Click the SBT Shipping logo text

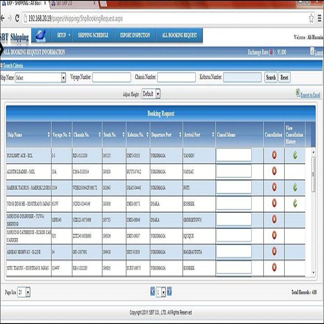[x=14, y=37]
